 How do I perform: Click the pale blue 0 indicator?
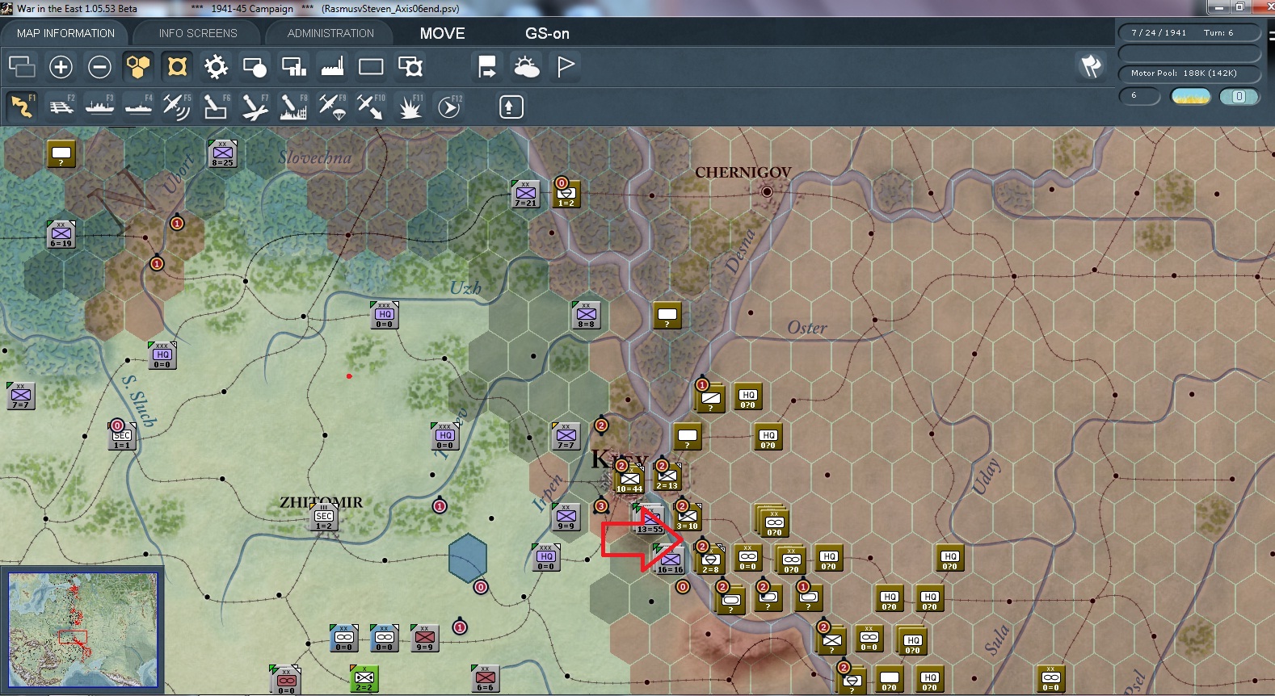point(1239,97)
